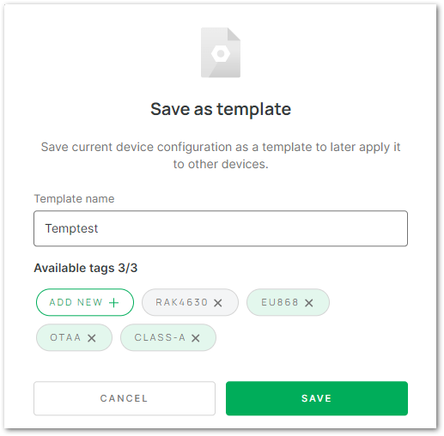This screenshot has height=436, width=444.
Task: Click the Template name field label
Action: coord(74,198)
